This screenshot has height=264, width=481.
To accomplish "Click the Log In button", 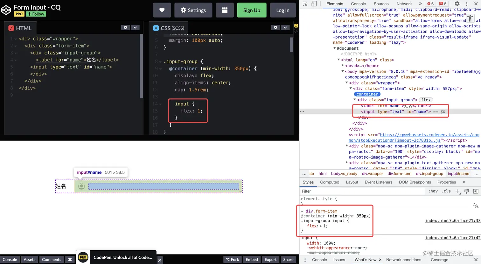I will tap(283, 10).
